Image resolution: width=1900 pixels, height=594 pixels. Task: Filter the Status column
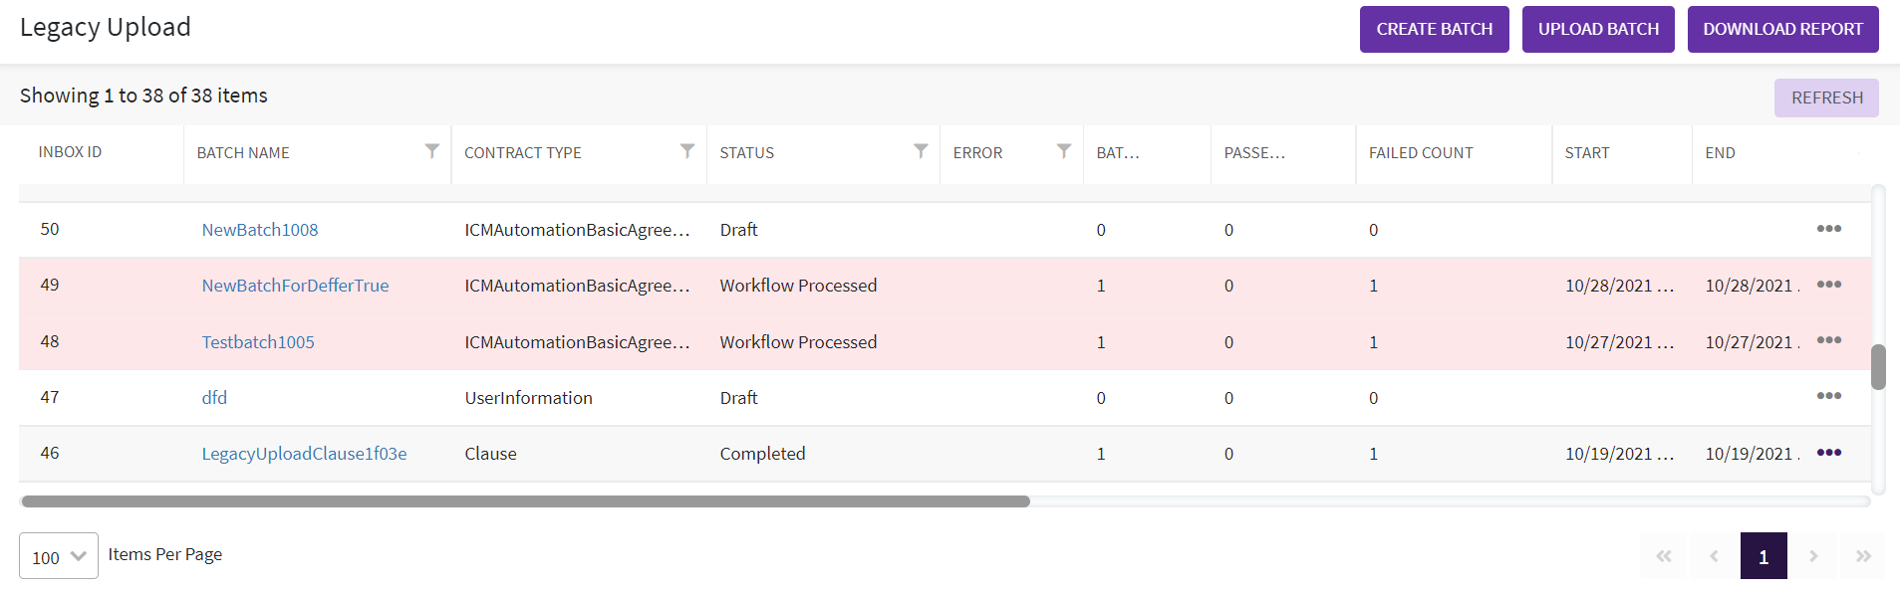(921, 151)
